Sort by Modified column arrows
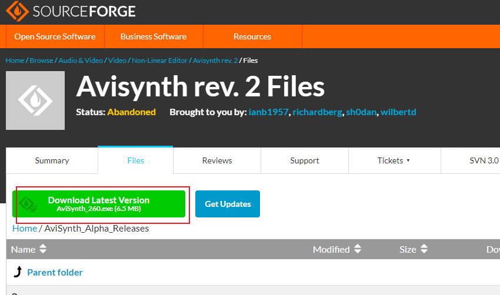500x295 pixels. click(x=357, y=250)
